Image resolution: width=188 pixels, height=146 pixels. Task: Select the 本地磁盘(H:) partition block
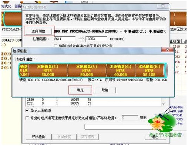pyautogui.click(x=149, y=70)
